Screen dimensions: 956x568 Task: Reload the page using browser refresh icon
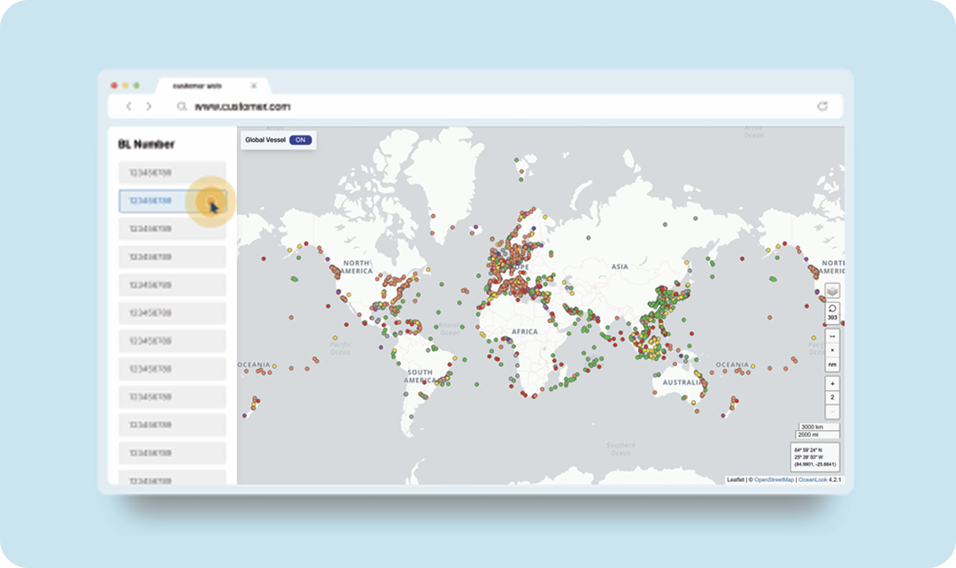(822, 106)
